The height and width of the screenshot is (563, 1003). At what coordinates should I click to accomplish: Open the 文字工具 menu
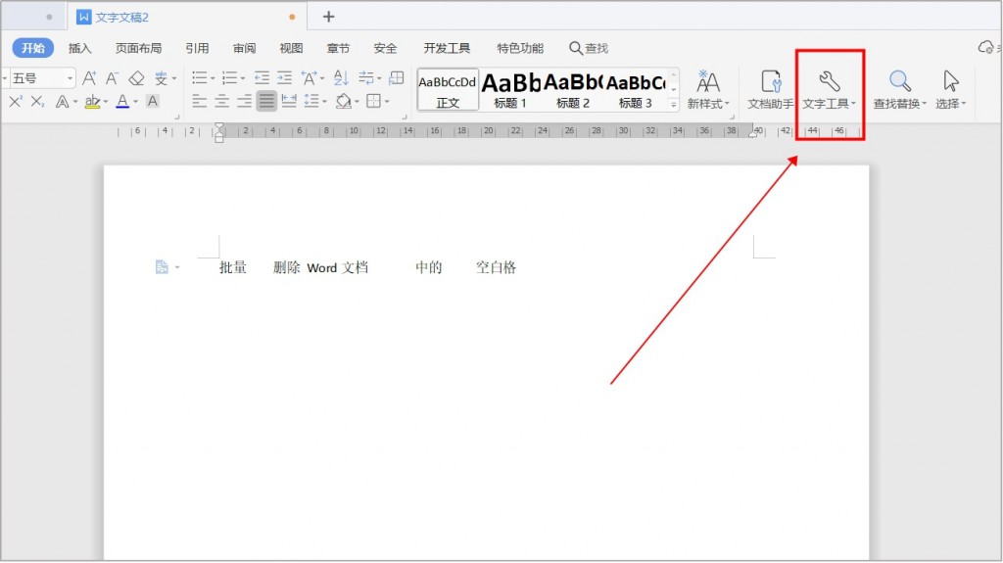tap(829, 89)
